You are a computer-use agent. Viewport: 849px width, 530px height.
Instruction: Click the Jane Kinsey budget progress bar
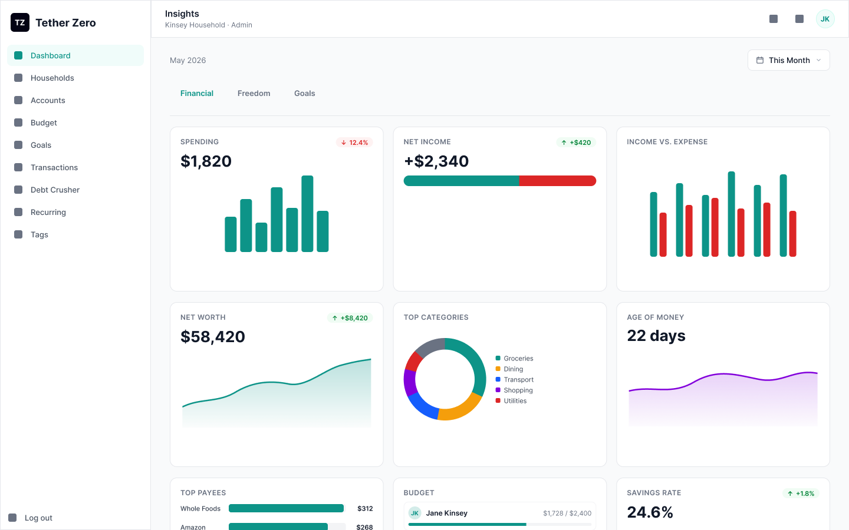click(x=500, y=524)
